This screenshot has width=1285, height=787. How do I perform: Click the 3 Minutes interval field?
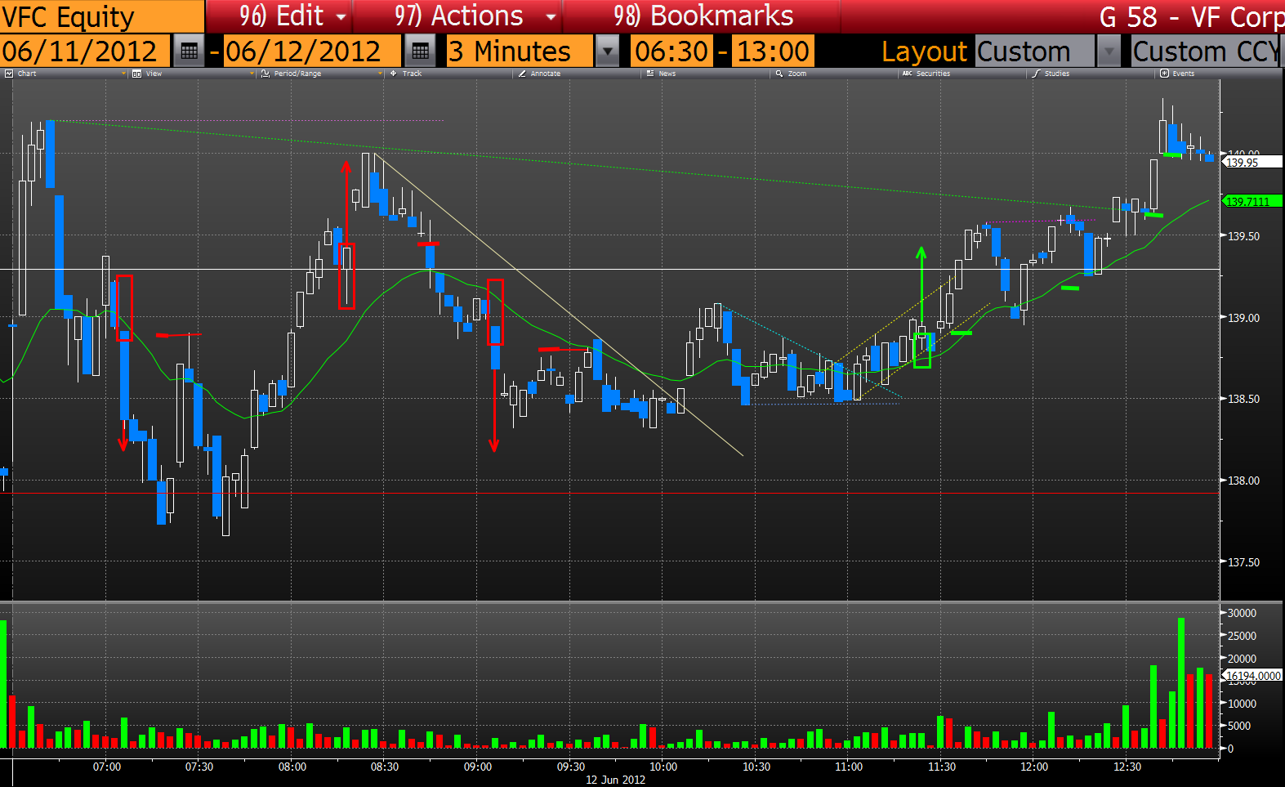click(520, 51)
